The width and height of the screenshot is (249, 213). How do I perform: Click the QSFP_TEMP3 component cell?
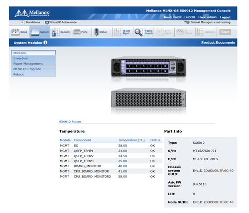pyautogui.click(x=84, y=161)
